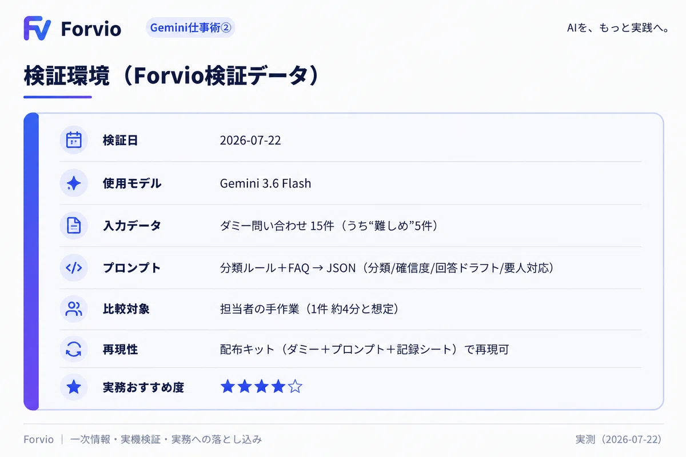Click the 比較対象 label

(126, 309)
